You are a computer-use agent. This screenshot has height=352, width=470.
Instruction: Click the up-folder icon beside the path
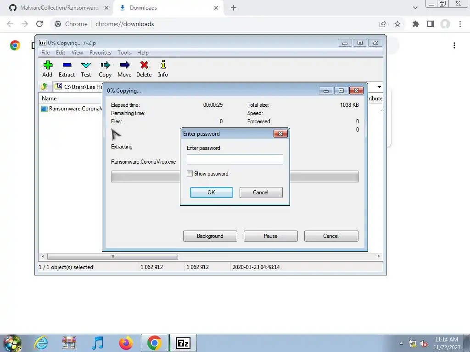click(x=44, y=87)
